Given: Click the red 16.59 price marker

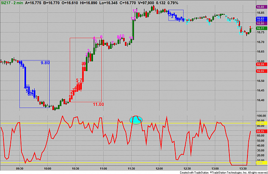Looking at the screenshot, I should (262, 64).
